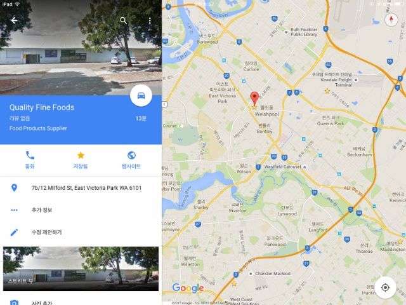
Task: Tap the car directions button
Action: 141,96
